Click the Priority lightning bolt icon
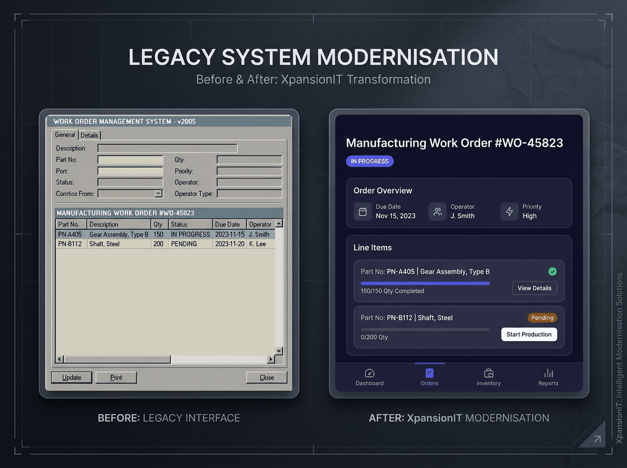The width and height of the screenshot is (627, 468). tap(509, 212)
